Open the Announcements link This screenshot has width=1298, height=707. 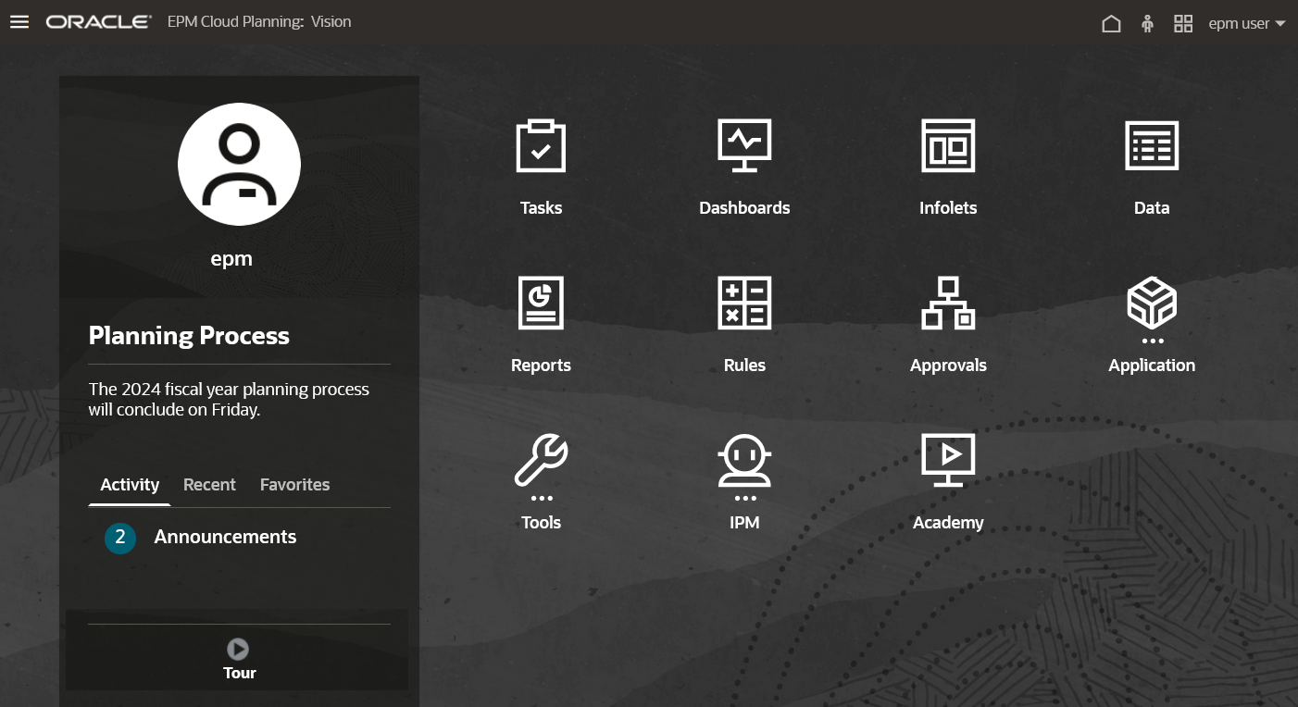225,537
